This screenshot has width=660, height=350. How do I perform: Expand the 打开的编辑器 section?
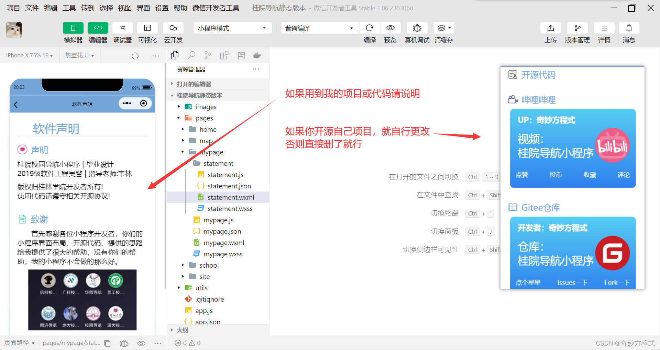[x=218, y=84]
